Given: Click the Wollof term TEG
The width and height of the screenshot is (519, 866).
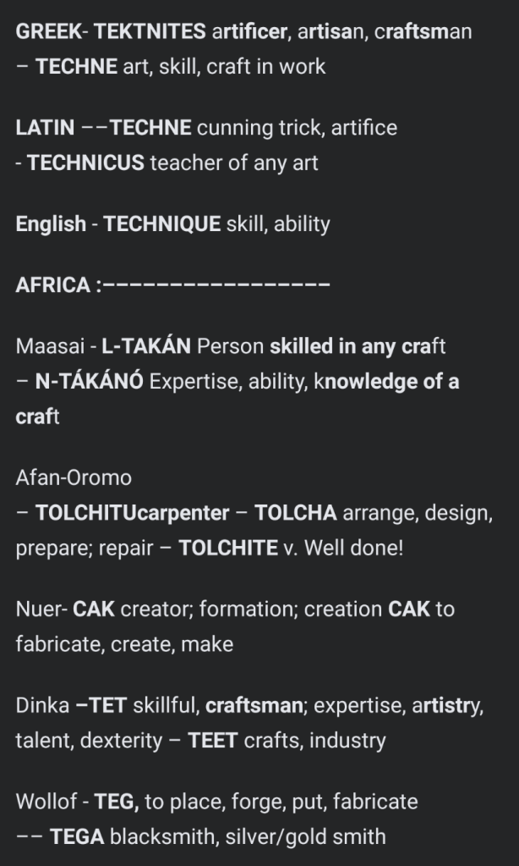Looking at the screenshot, I should [112, 802].
